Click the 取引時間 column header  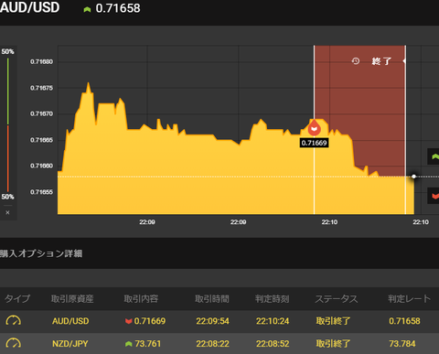pos(212,298)
